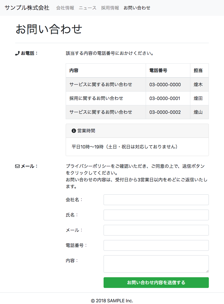Open the 会社情報 navigation link
This screenshot has width=224, height=304.
pyautogui.click(x=65, y=8)
